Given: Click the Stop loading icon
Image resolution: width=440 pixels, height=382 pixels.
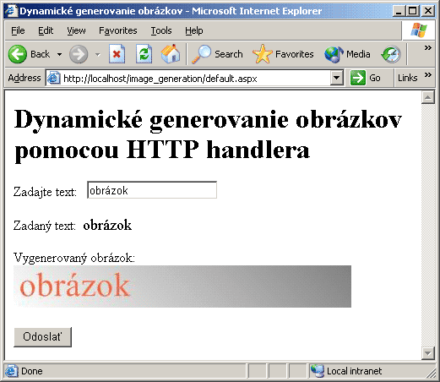Looking at the screenshot, I should click(117, 54).
